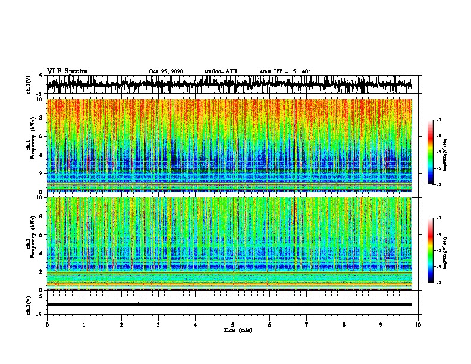Click the -3 tick on ch.2 colorbar

pos(439,218)
